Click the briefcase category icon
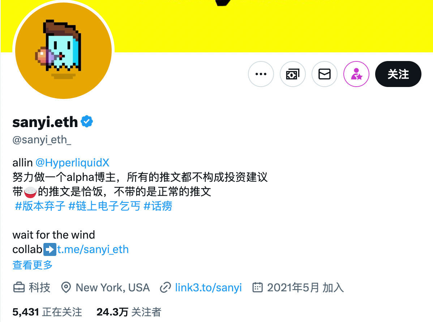The image size is (433, 322). tap(19, 287)
